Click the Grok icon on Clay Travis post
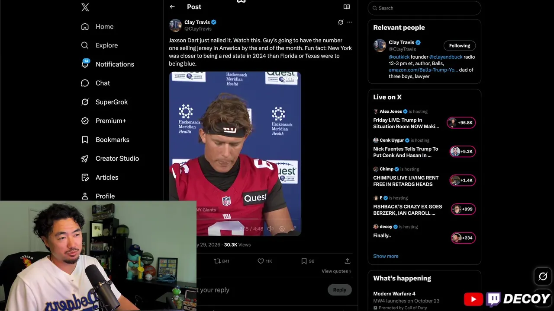 341,22
